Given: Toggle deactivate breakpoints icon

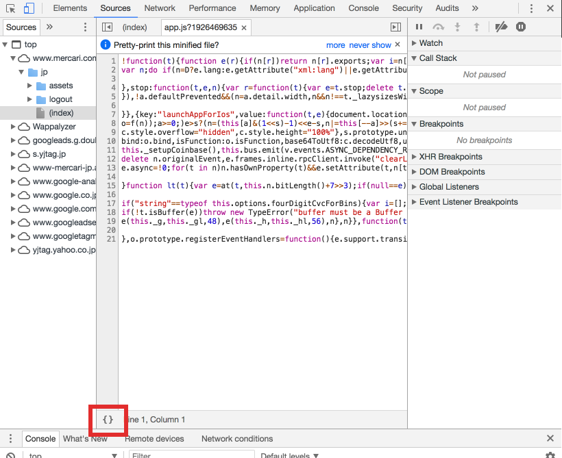Looking at the screenshot, I should click(501, 27).
